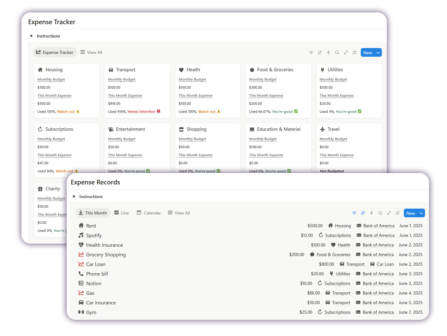Open view settings icon in Expense Records
The height and width of the screenshot is (336, 447).
click(x=397, y=213)
